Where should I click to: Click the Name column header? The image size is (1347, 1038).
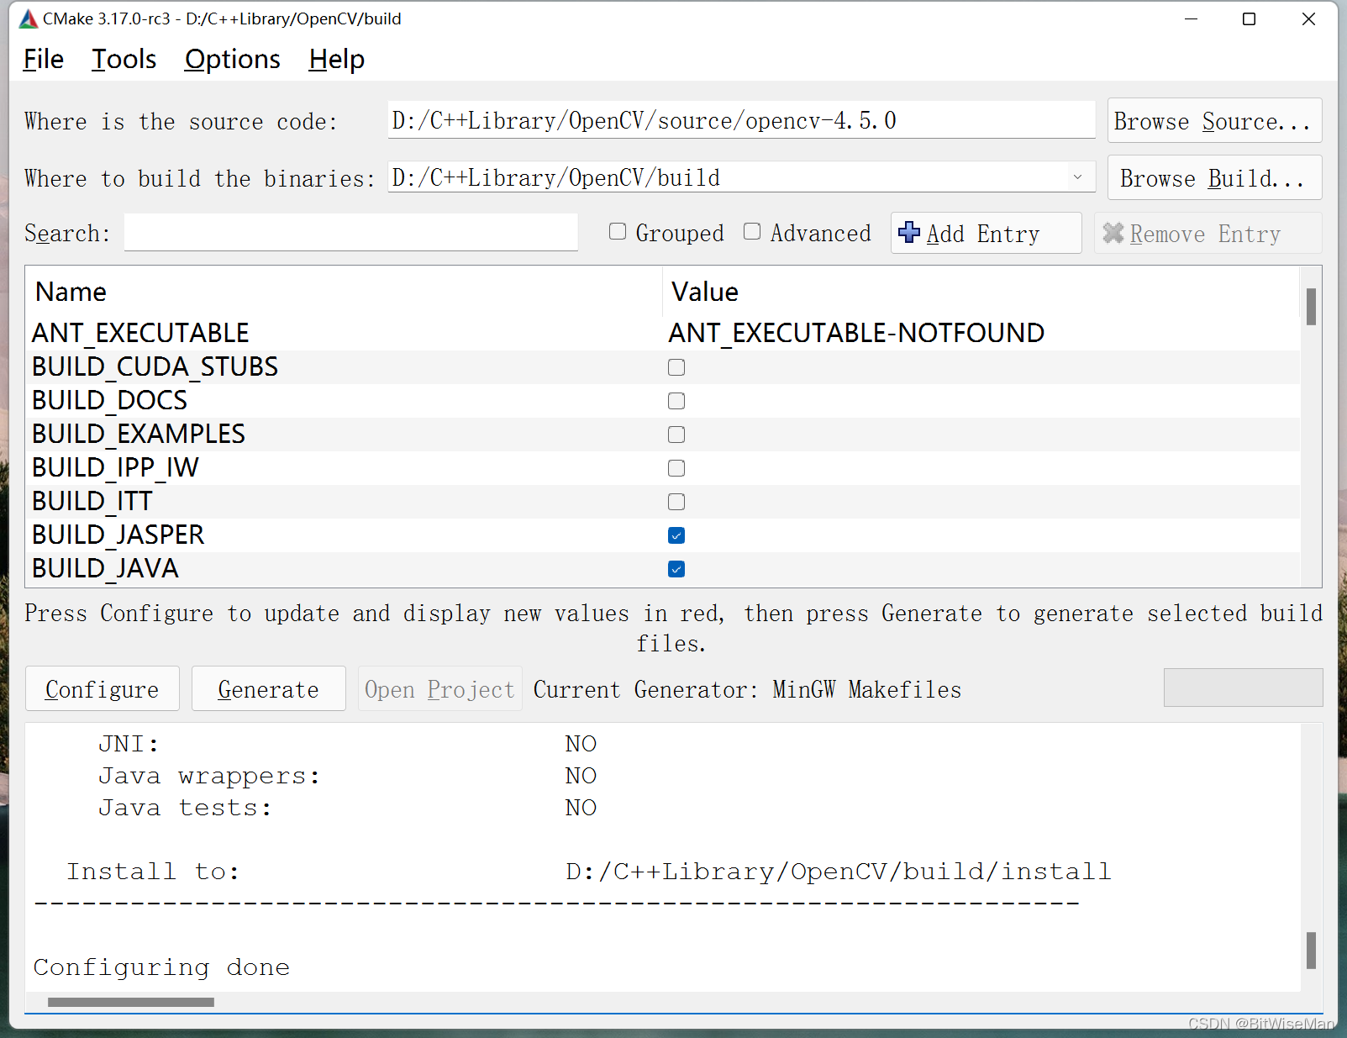pos(345,292)
